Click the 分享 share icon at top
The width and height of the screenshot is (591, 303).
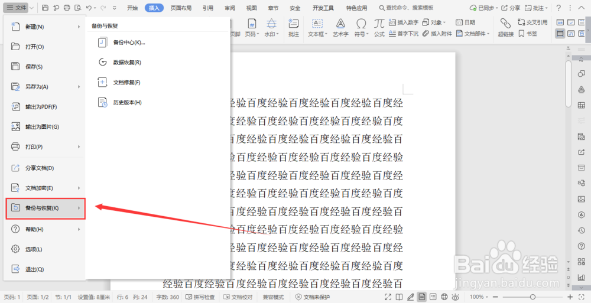pyautogui.click(x=511, y=8)
